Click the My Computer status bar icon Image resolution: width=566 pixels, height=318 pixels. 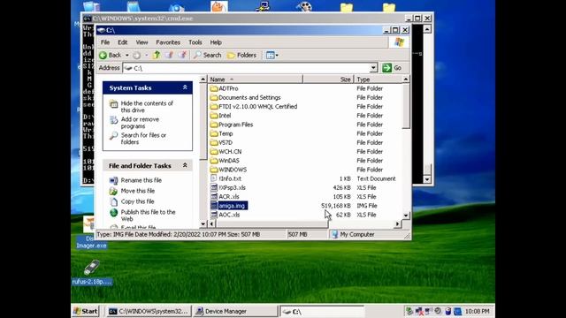(334, 234)
